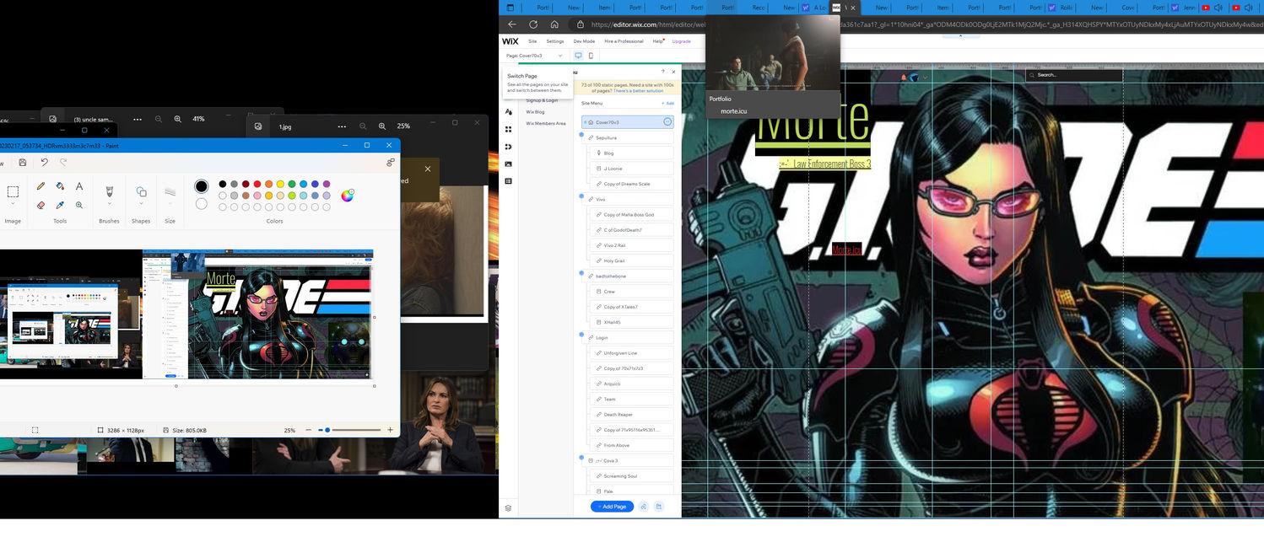The width and height of the screenshot is (1264, 542).
Task: Collapse the badtothebone menu group
Action: [582, 273]
